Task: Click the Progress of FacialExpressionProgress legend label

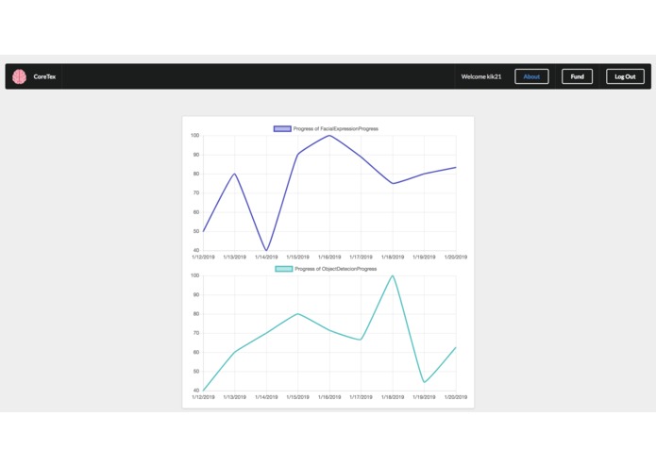Action: pos(335,128)
